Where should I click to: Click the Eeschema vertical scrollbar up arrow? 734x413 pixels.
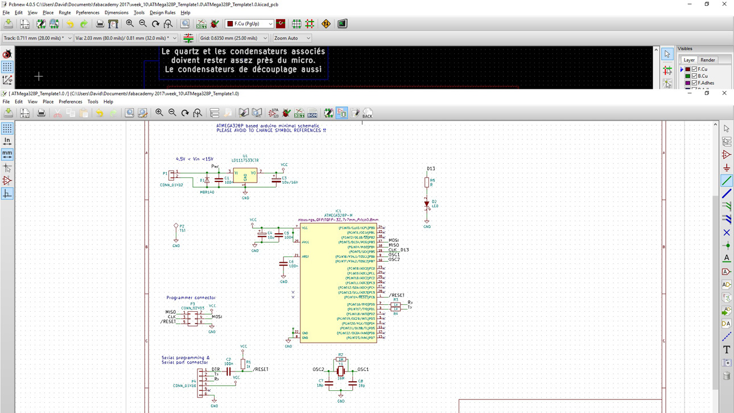click(x=715, y=125)
